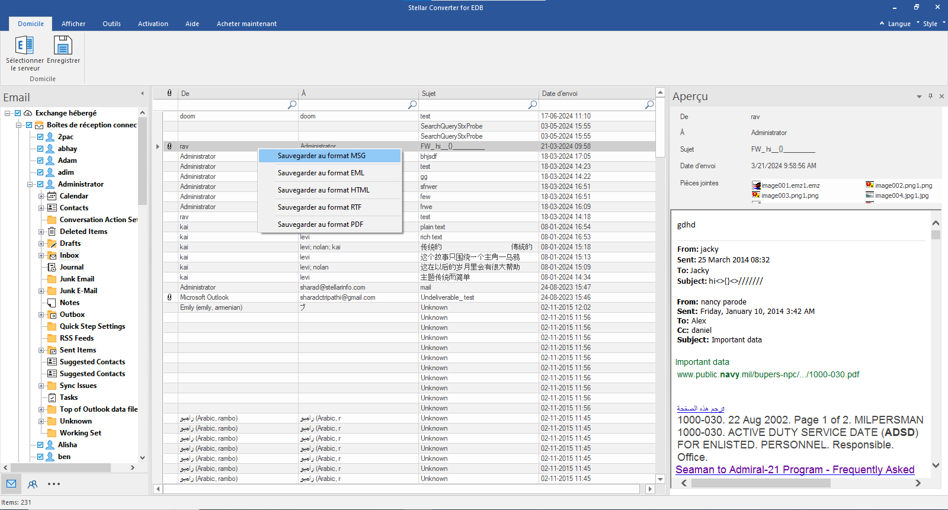Open the Aide tab
948x510 pixels.
click(x=192, y=24)
